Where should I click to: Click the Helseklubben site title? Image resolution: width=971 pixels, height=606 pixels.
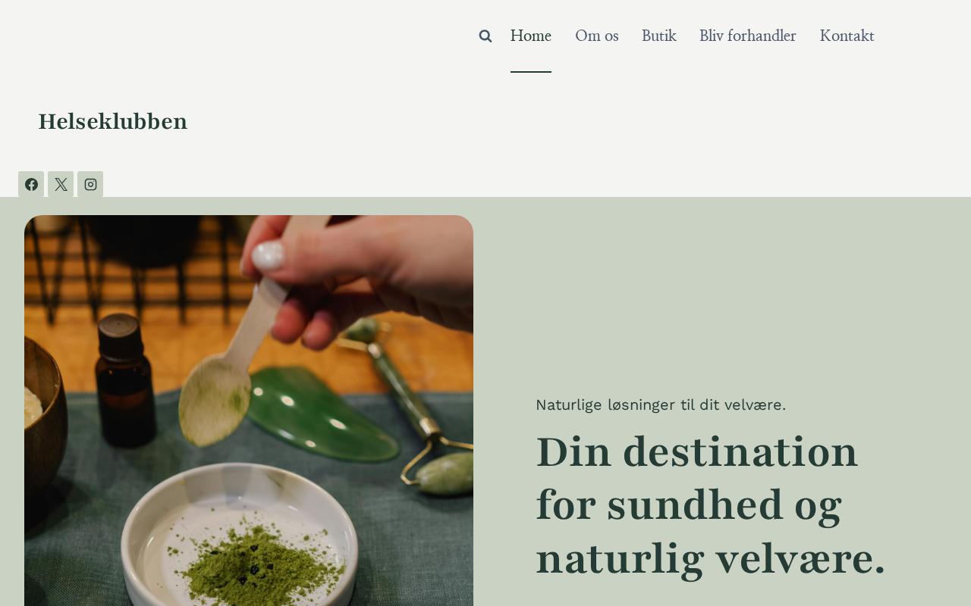(x=113, y=121)
